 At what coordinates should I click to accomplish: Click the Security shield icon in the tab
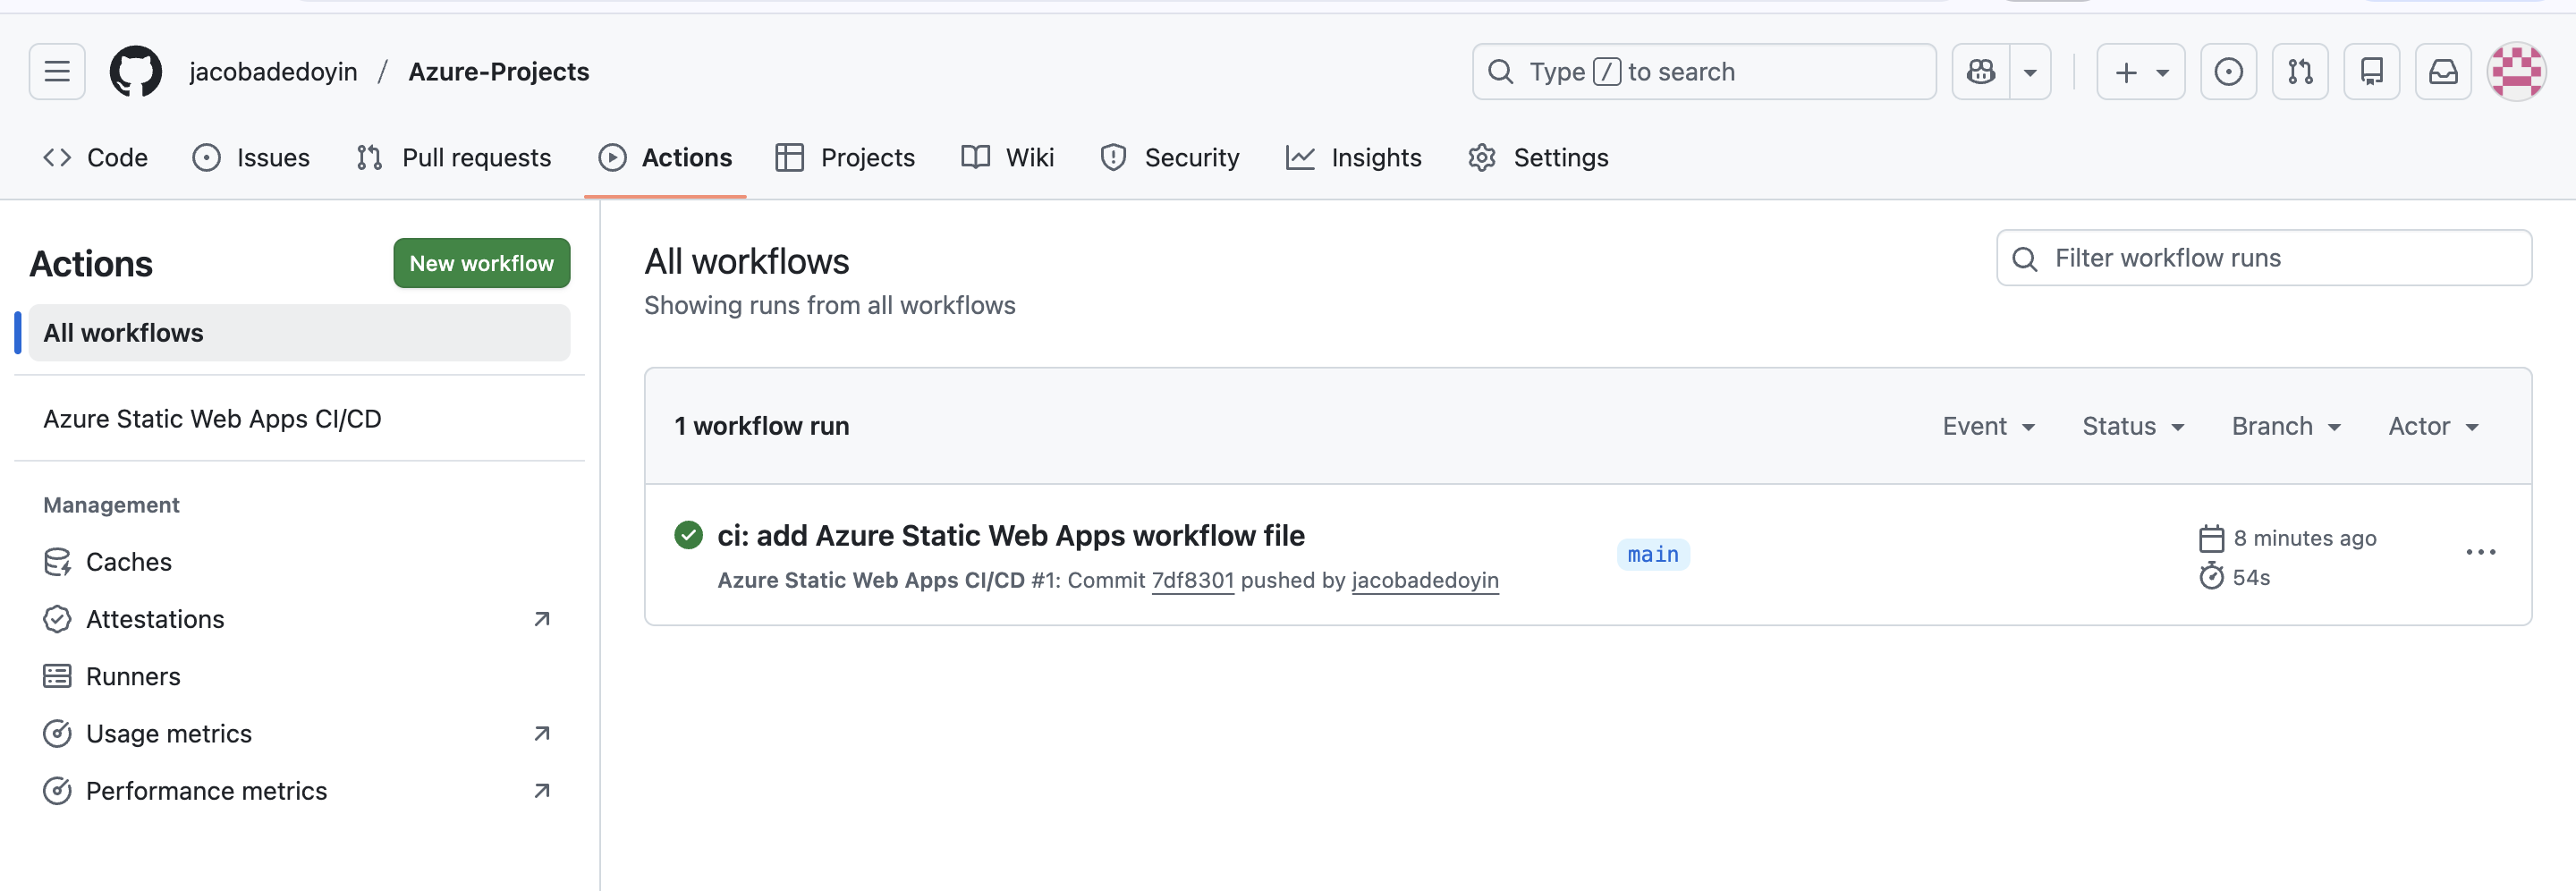click(1113, 158)
